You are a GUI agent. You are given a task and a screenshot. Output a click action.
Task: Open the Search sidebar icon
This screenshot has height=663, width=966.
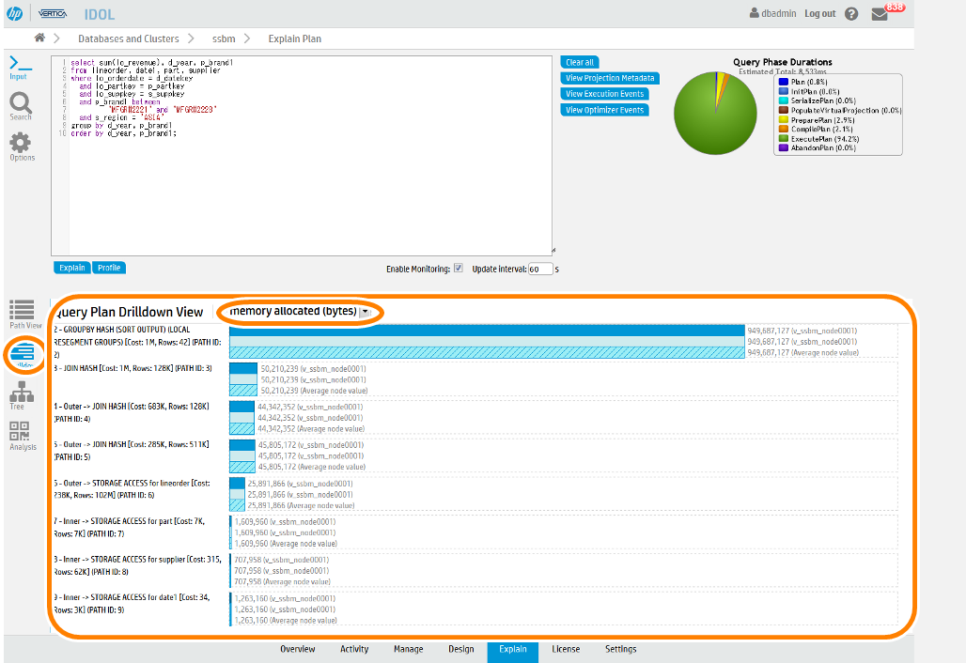click(x=20, y=105)
